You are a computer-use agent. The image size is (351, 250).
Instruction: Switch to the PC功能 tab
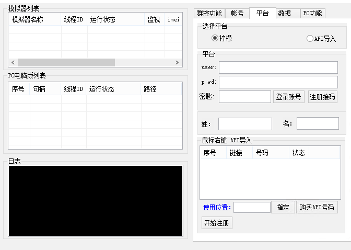pyautogui.click(x=313, y=13)
